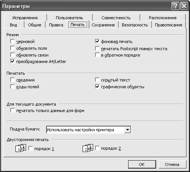190x172 pixels.
Task: Close the Параметры dialog with X
Action: (184, 6)
